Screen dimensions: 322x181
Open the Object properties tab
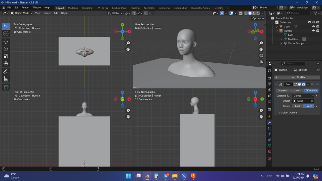coord(269,116)
